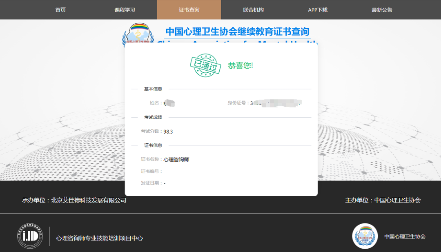Click the 恭喜您! message
This screenshot has width=441, height=252.
pyautogui.click(x=240, y=65)
